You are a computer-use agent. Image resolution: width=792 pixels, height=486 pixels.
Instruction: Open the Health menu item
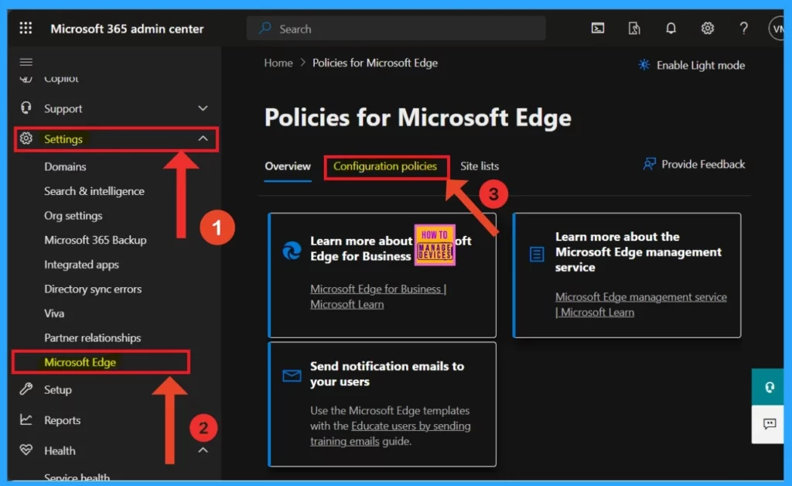pos(60,450)
